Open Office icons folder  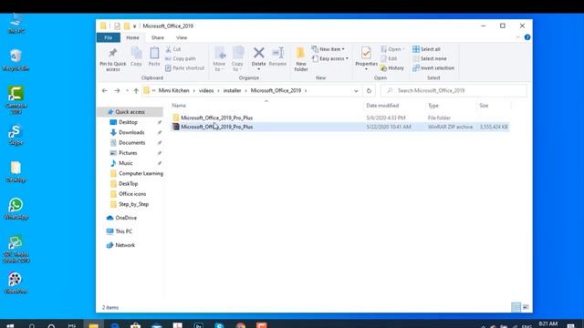[x=132, y=194]
